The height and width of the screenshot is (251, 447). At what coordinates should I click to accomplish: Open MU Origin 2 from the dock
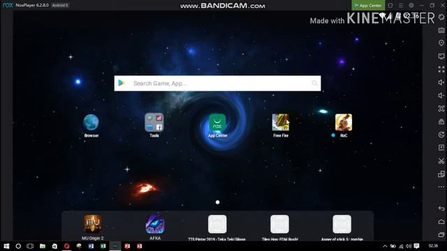pyautogui.click(x=92, y=225)
